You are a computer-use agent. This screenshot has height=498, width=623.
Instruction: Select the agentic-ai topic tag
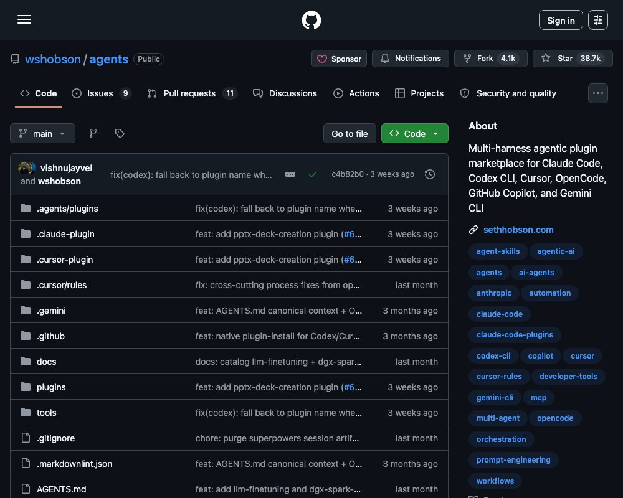556,251
